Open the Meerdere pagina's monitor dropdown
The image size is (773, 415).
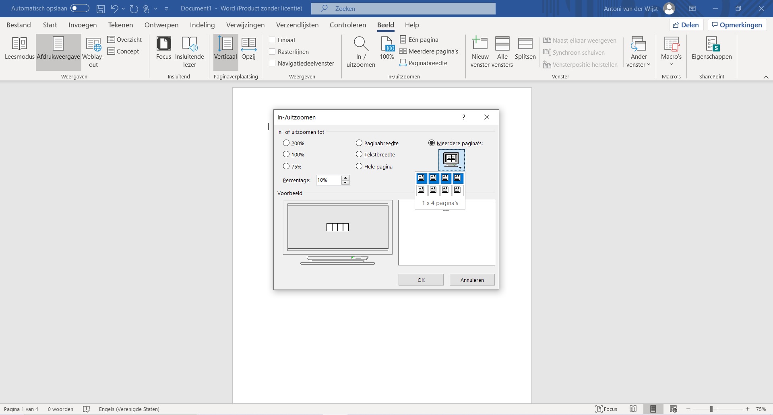pos(451,160)
